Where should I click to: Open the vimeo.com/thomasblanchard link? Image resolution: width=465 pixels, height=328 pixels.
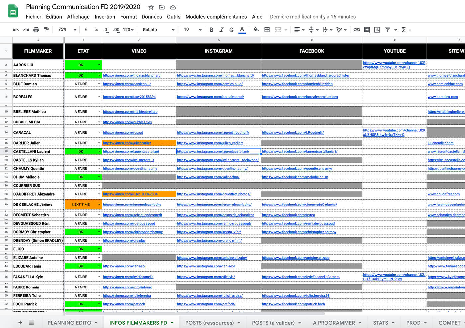point(132,75)
